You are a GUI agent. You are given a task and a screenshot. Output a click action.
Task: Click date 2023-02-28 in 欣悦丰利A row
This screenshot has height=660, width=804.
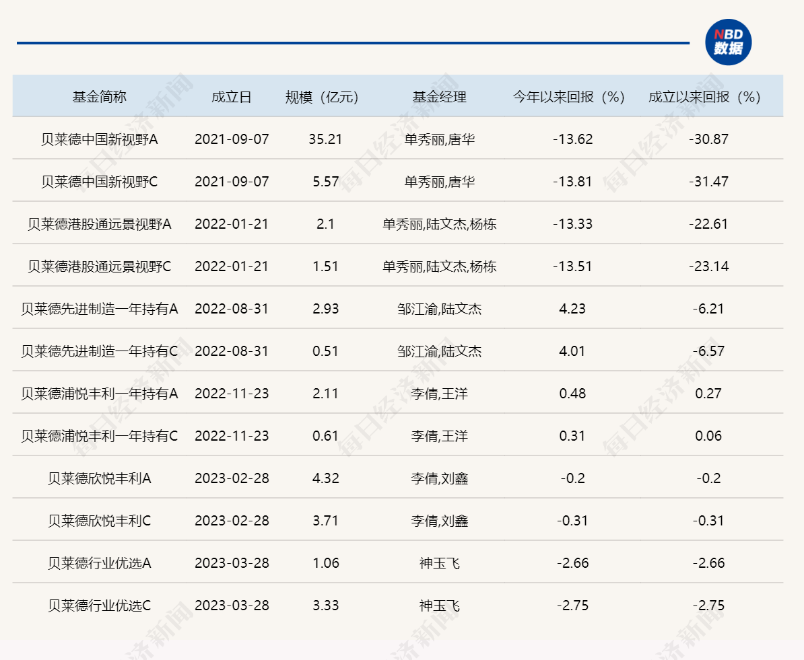[x=232, y=478]
